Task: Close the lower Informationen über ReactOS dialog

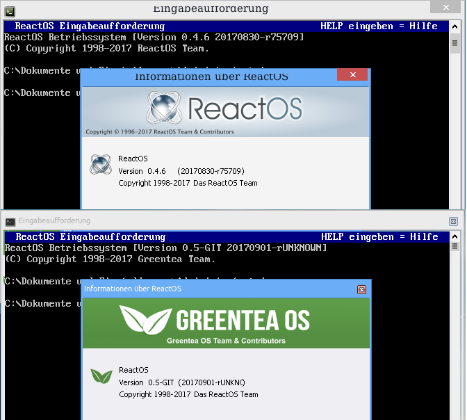Action: pos(361,289)
